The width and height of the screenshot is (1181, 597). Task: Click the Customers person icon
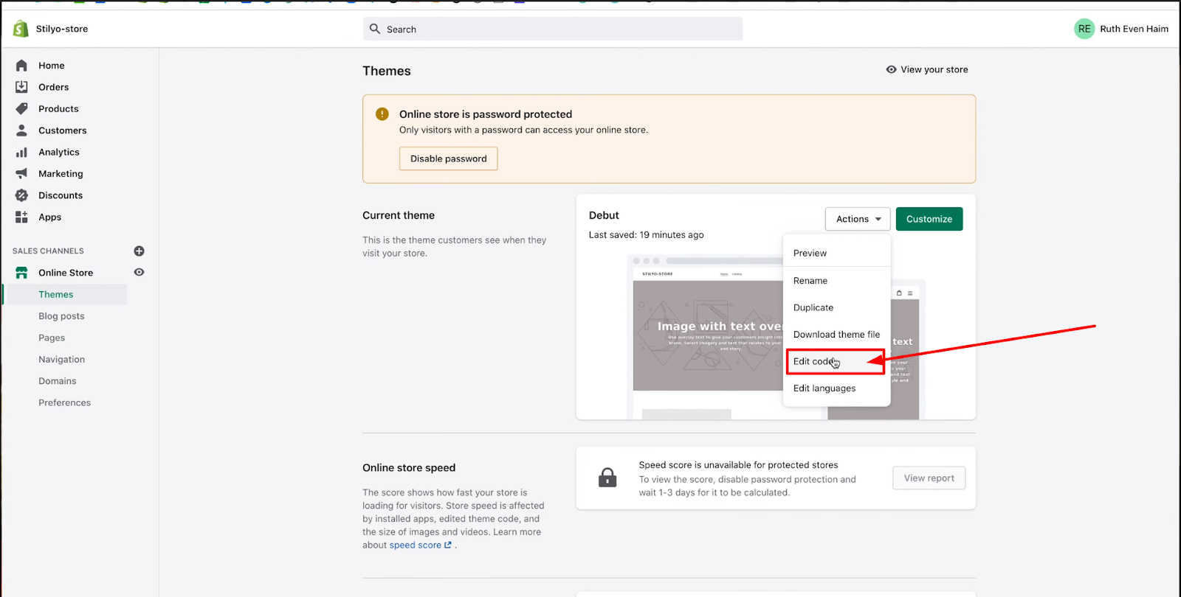point(21,130)
